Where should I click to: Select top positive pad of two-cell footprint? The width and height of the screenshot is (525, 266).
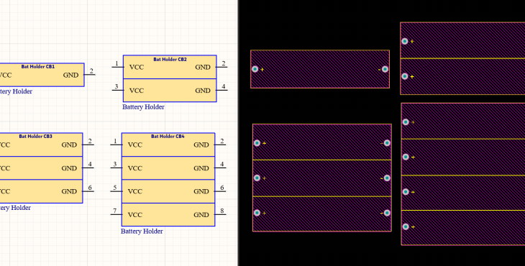coord(405,42)
